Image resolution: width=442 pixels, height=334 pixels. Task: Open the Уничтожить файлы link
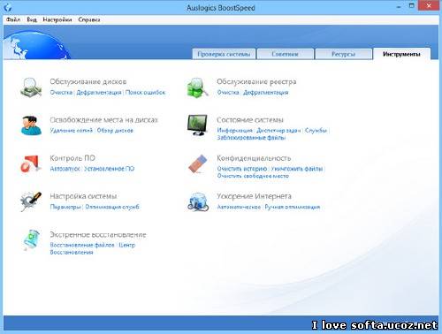[x=297, y=169]
